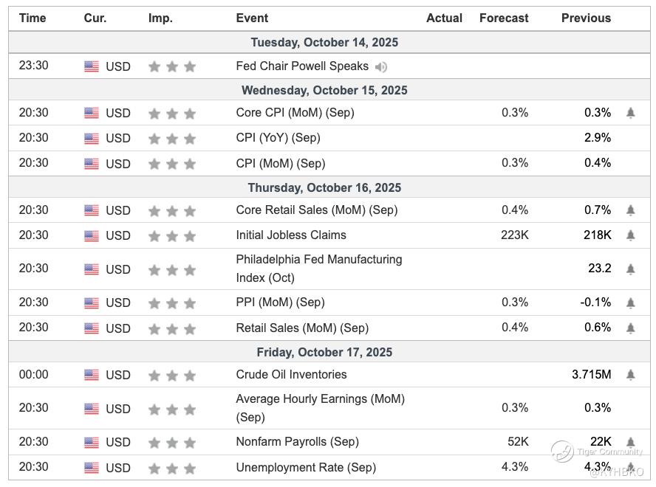Toggle alert bell for Philadelphia Fed Manufacturing Index
Screen dimensions: 656x487
tap(630, 269)
